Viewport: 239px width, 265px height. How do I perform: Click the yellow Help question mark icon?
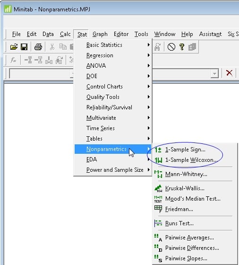tap(182, 47)
